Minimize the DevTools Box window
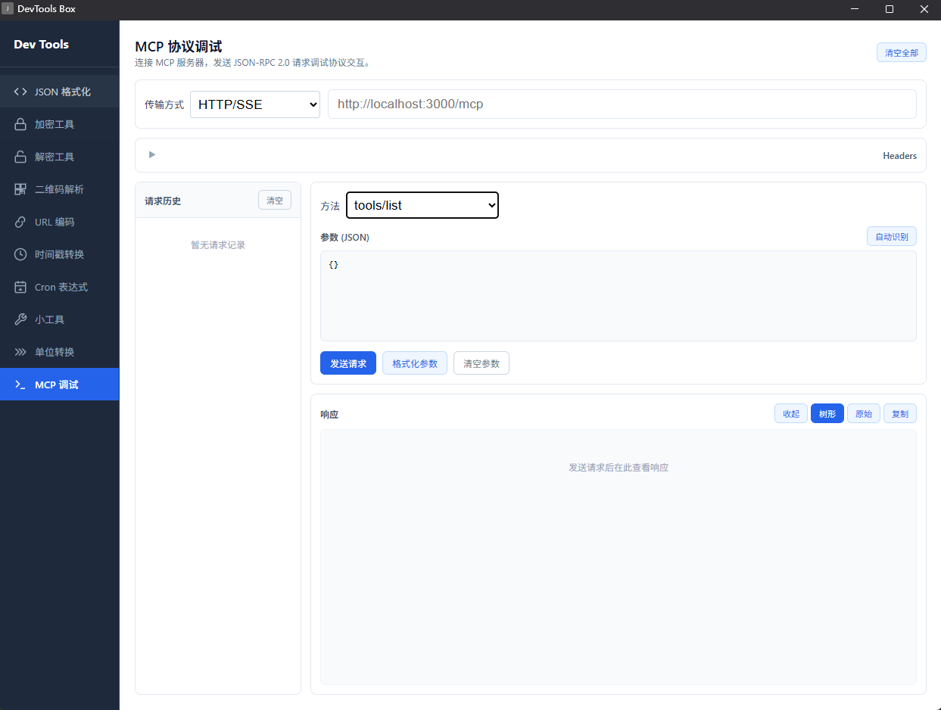The height and width of the screenshot is (710, 941). (855, 9)
